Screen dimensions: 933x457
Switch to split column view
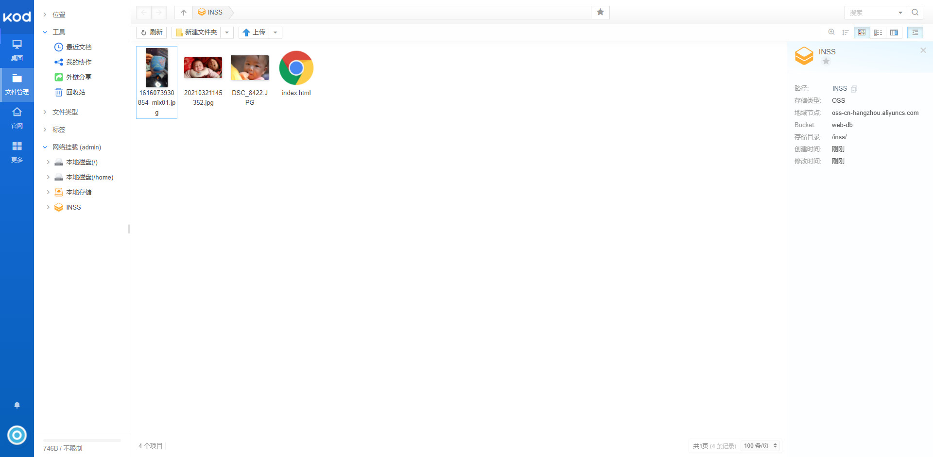[894, 33]
